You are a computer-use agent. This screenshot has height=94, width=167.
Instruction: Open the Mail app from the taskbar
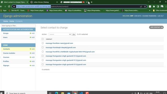coord(69,93)
